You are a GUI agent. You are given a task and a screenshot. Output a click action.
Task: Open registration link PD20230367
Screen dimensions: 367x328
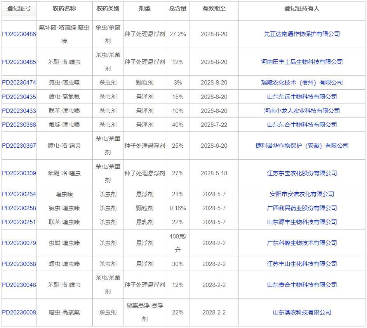point(19,146)
